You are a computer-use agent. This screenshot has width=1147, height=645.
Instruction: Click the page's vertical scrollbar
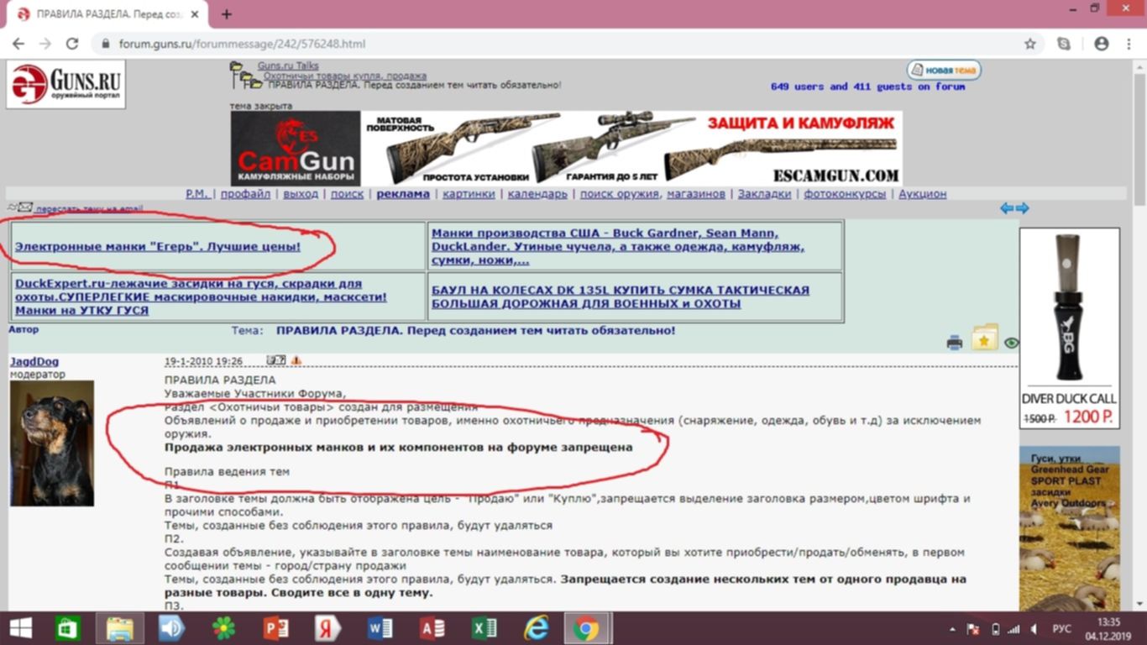point(1139,336)
